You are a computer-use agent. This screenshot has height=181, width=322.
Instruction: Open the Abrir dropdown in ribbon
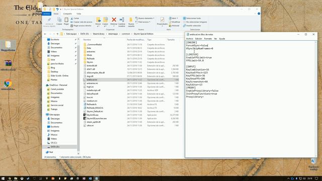(x=174, y=18)
